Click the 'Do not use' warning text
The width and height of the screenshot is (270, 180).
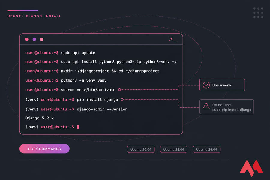tap(221, 105)
